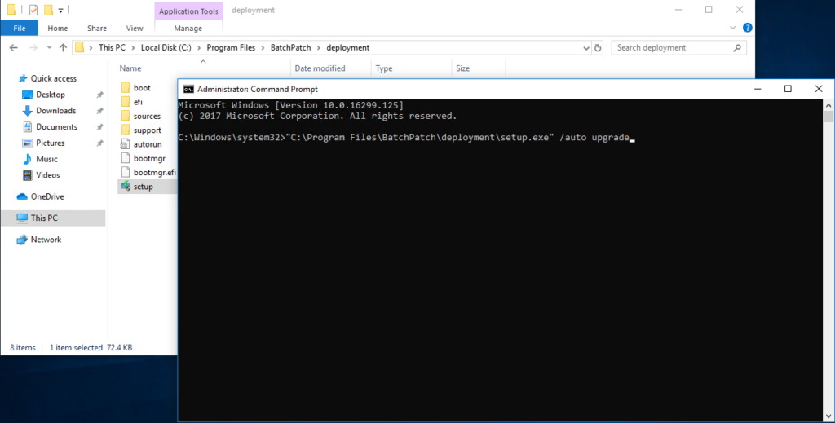This screenshot has height=423, width=835.
Task: Click the pin icon beside Downloads
Action: click(99, 111)
